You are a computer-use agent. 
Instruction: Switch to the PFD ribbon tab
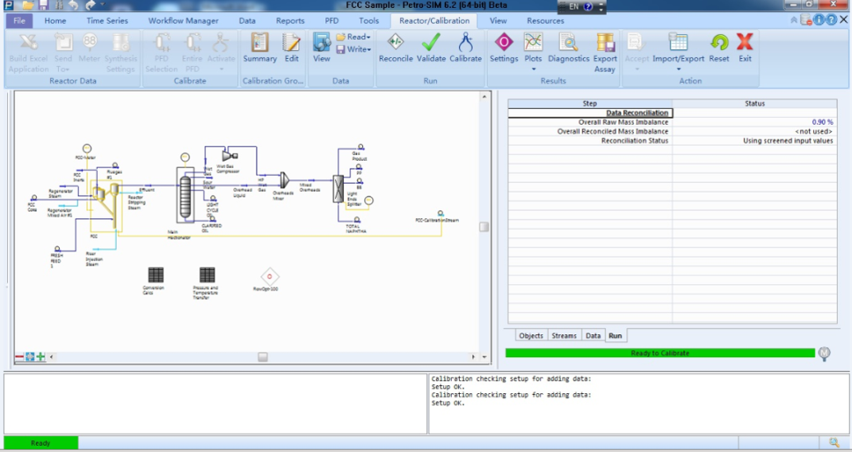pyautogui.click(x=332, y=21)
